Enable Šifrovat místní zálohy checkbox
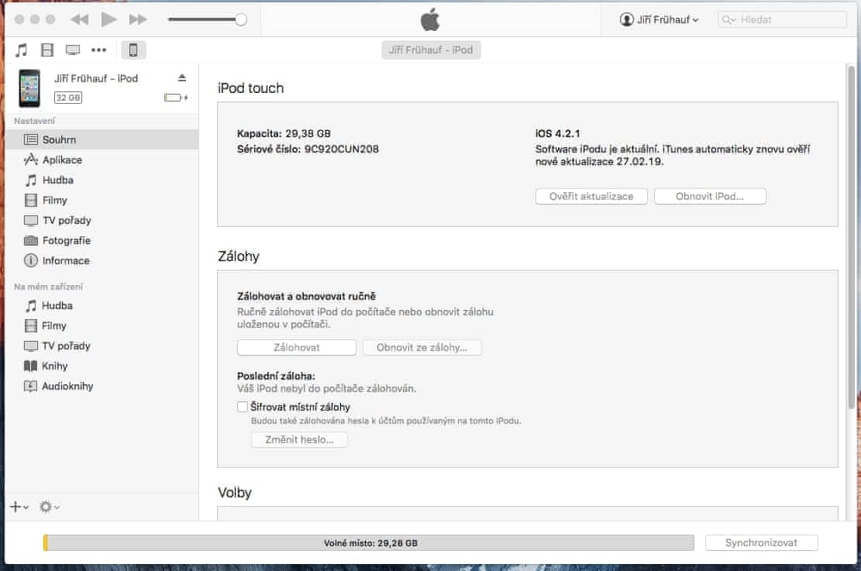Viewport: 861px width, 571px height. click(242, 406)
